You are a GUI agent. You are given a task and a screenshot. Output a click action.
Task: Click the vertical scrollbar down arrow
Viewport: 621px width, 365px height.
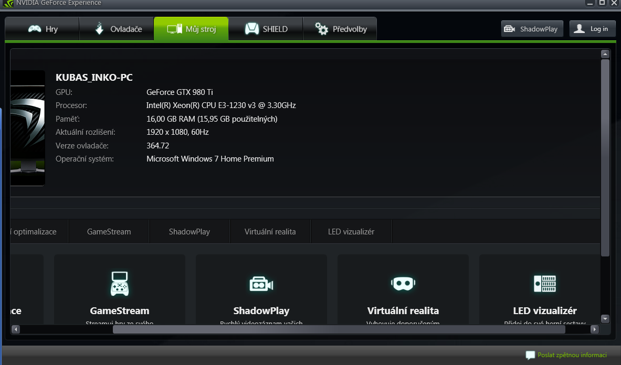[605, 319]
